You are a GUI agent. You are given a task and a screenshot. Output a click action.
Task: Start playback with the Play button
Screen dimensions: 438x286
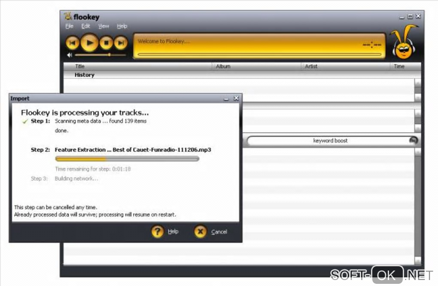click(89, 43)
